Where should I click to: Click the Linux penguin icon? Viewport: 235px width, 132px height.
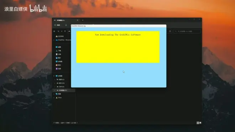pos(57,97)
